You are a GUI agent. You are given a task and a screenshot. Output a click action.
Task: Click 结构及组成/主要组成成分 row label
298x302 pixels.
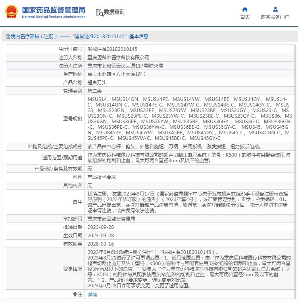tap(55, 146)
